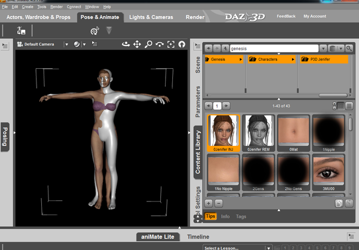Select the pan camera control

pyautogui.click(x=137, y=44)
